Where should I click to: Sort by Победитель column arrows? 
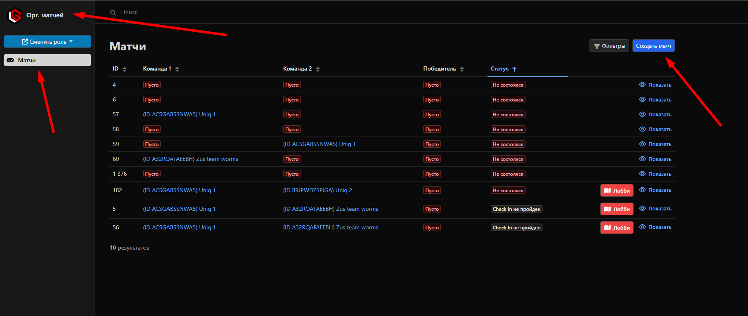[x=462, y=69]
